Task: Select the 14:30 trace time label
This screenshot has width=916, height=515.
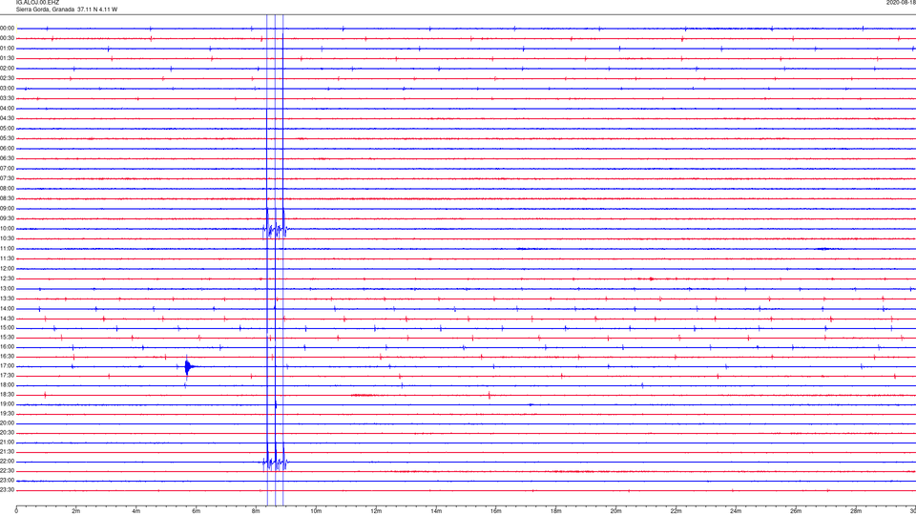Action: (x=7, y=319)
